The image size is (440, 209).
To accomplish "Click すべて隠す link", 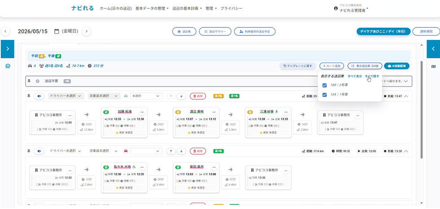I will coord(372,76).
